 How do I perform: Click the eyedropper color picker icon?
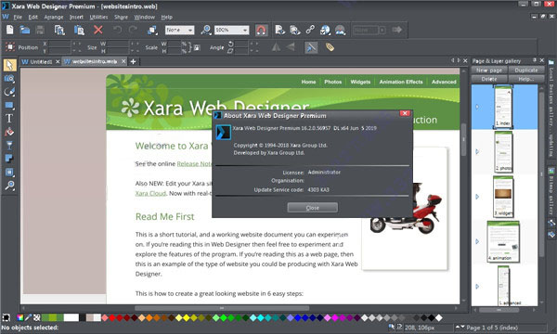pos(28,317)
